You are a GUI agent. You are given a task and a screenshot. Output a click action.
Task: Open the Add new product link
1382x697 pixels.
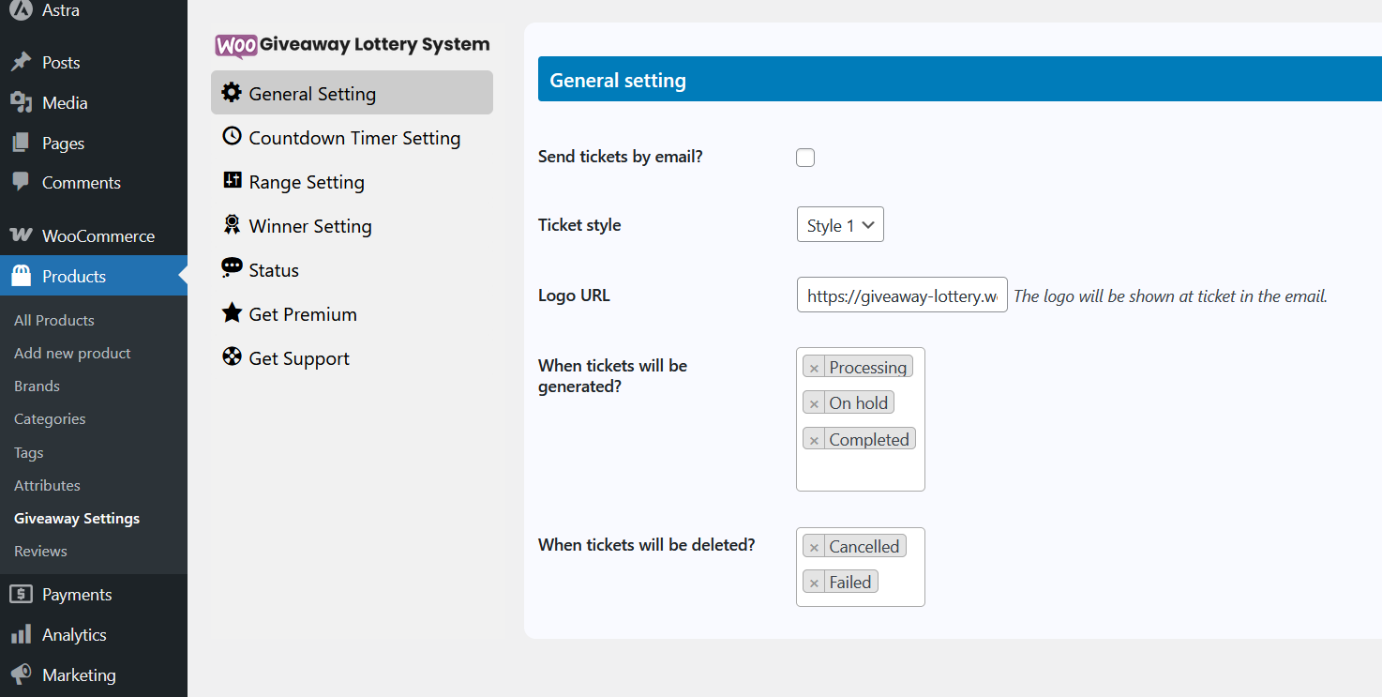tap(72, 353)
